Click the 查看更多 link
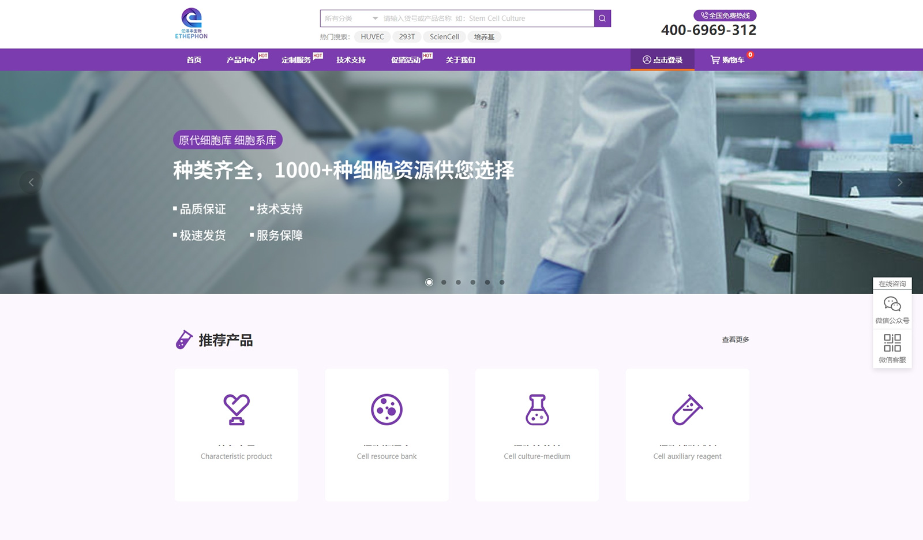Viewport: 923px width, 540px height. (736, 340)
